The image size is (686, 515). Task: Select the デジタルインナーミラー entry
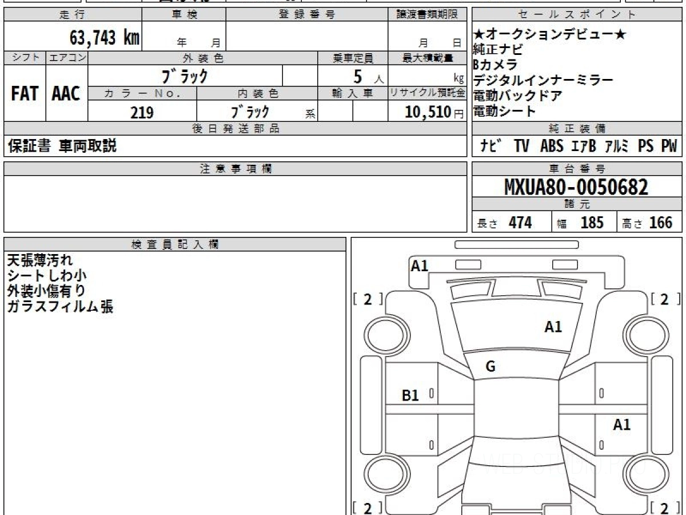click(543, 80)
